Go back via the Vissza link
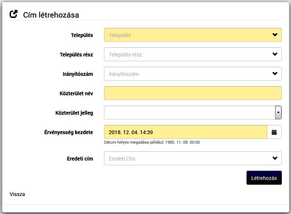The image size is (291, 214). 17,194
